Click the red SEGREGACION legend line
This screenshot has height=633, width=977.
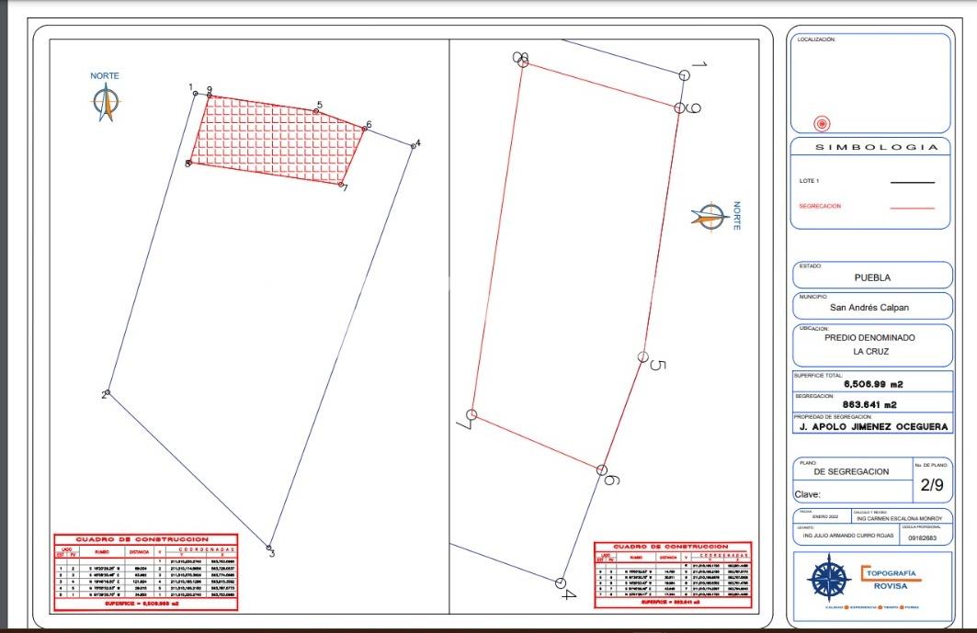[x=912, y=209]
